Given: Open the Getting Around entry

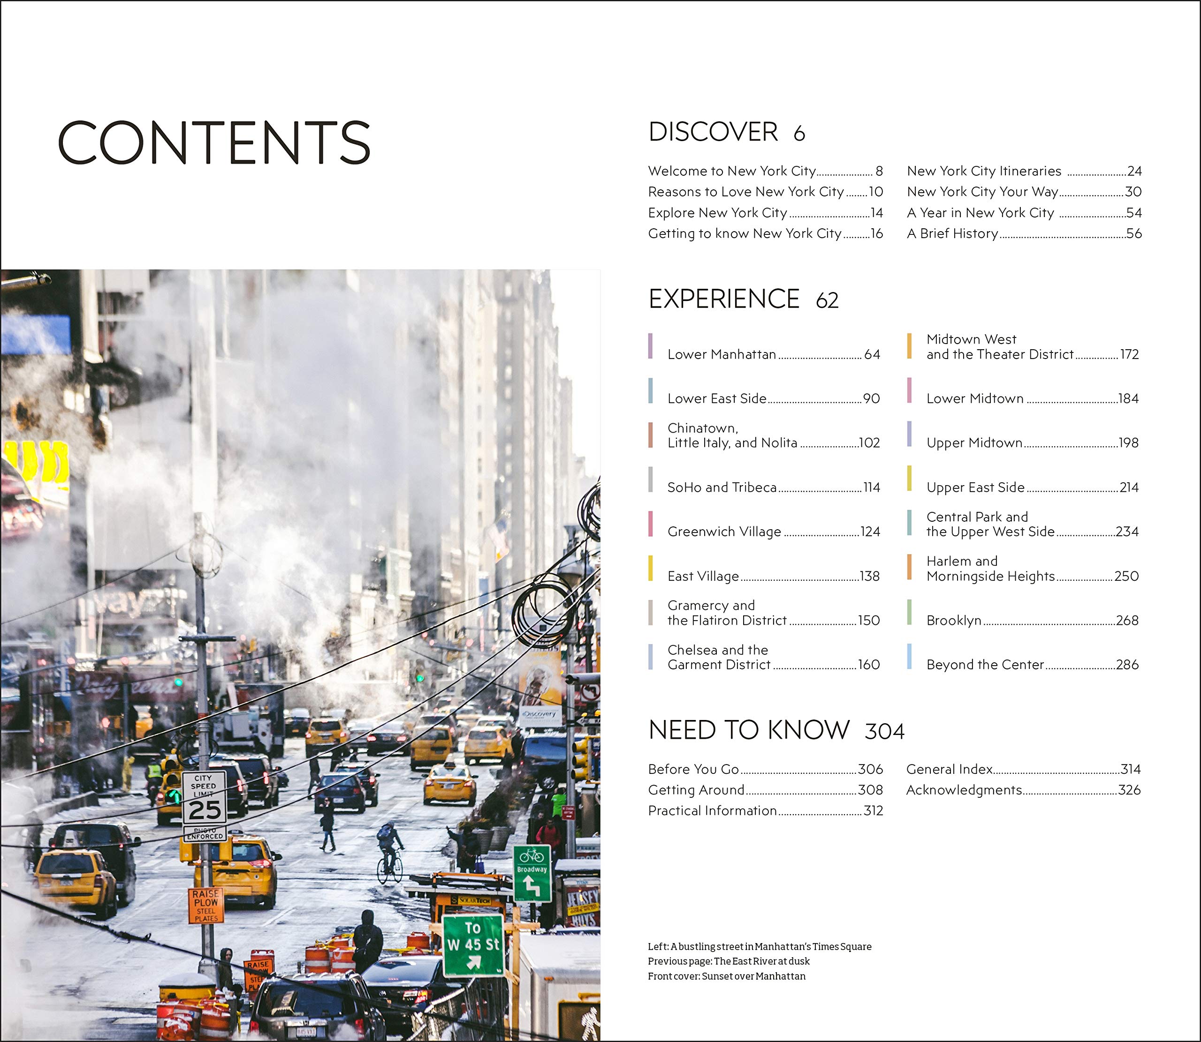Looking at the screenshot, I should click(696, 790).
